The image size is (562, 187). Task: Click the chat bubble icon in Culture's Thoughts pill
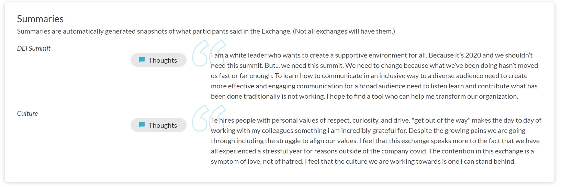click(142, 125)
